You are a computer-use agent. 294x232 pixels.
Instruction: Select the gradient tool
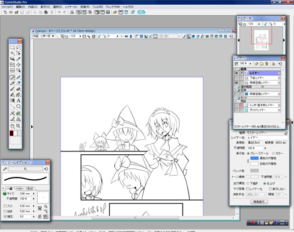click(x=12, y=100)
